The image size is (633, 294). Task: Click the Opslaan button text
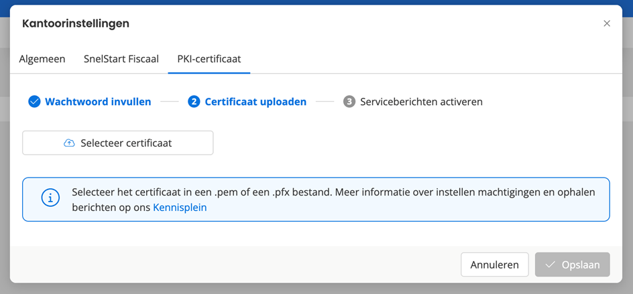click(x=580, y=265)
